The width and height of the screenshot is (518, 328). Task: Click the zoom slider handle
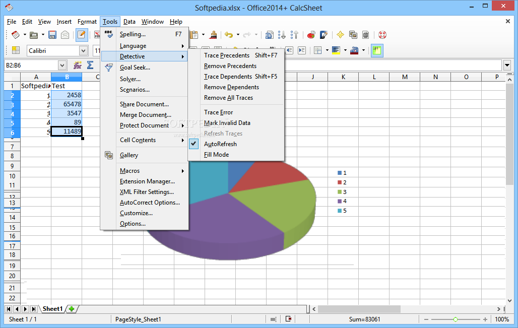click(455, 319)
